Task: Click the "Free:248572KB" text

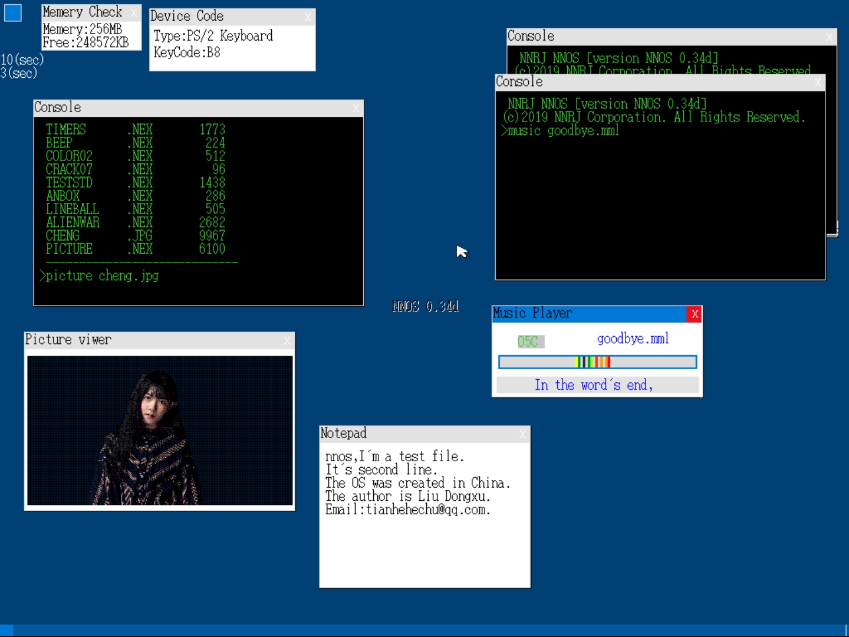Action: coord(85,43)
